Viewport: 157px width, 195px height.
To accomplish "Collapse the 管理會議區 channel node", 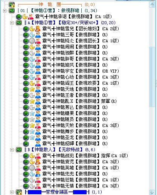I will (x=12, y=192).
